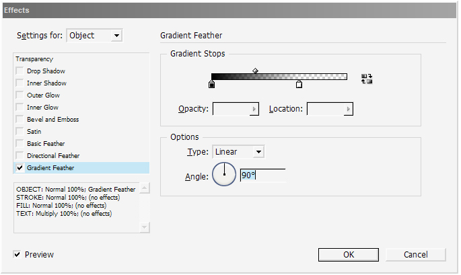Click the summary box scroll down arrow
This screenshot has width=461, height=275.
144,227
